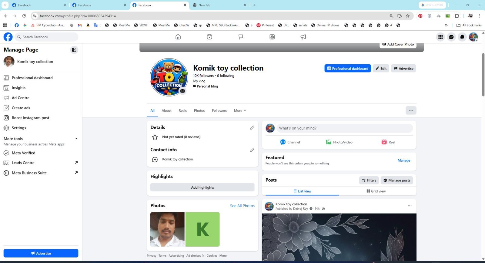Click the page vertical scrollbar
This screenshot has width=485, height=263.
483,75
